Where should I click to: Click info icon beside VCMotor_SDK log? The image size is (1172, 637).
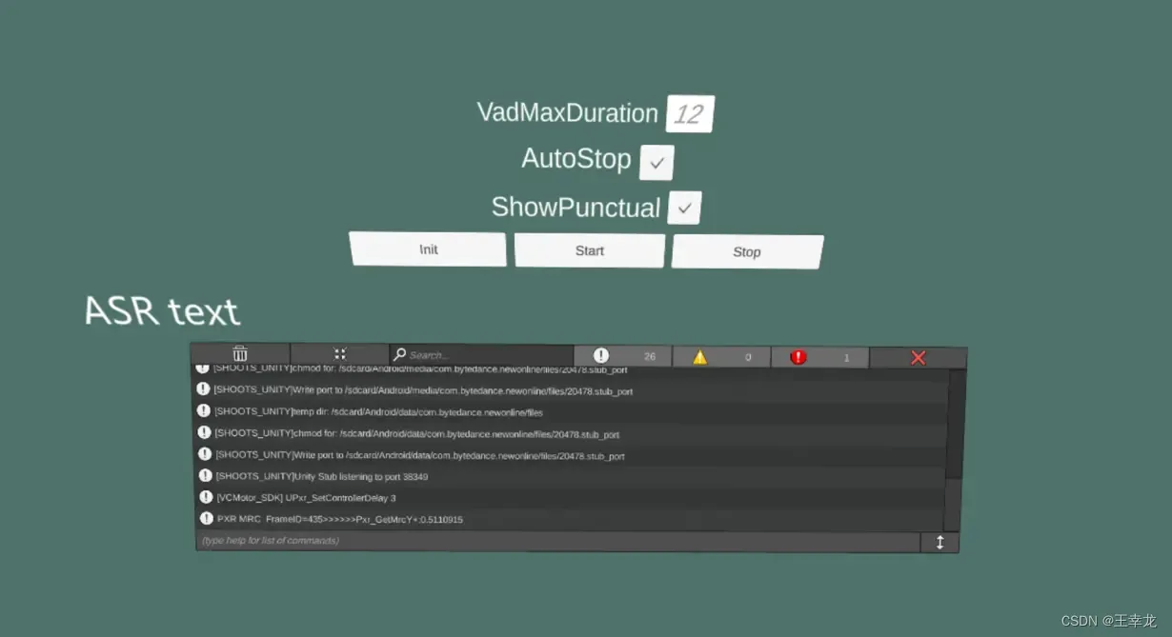[206, 497]
